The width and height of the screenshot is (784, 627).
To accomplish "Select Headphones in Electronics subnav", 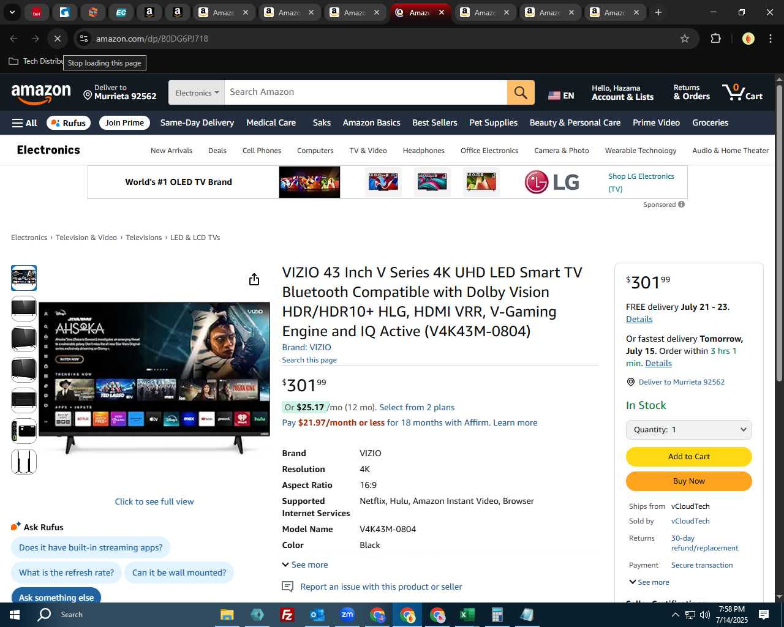I will coord(424,151).
